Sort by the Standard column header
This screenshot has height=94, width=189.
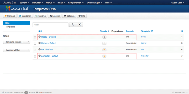coord(104,31)
